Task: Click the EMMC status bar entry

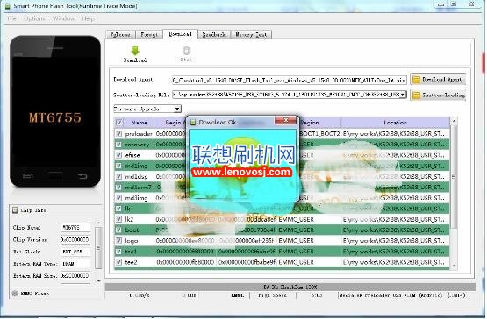Action: [x=238, y=295]
